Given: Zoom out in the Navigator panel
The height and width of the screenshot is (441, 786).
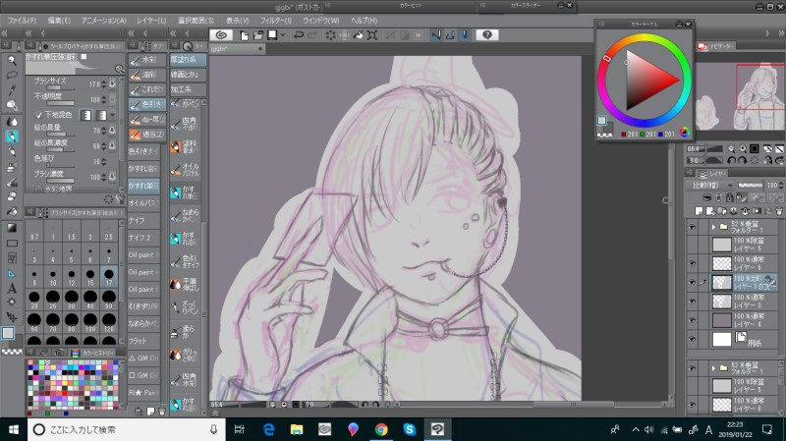Looking at the screenshot, I should tap(731, 149).
